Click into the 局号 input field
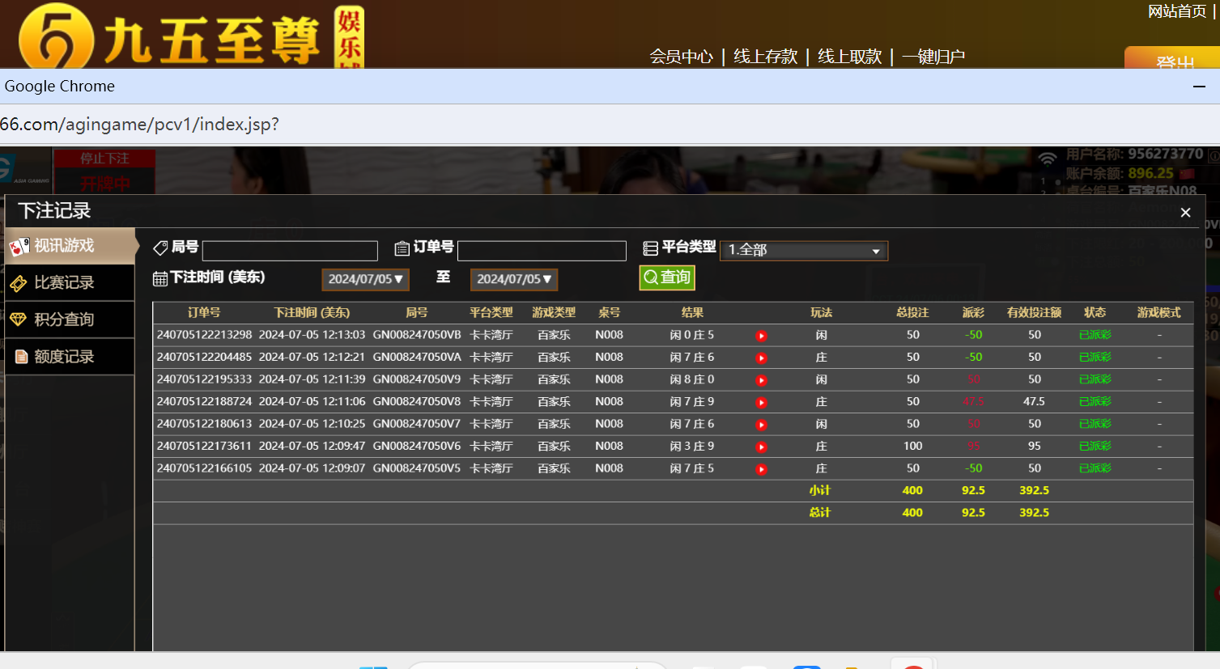The width and height of the screenshot is (1220, 669). [290, 251]
